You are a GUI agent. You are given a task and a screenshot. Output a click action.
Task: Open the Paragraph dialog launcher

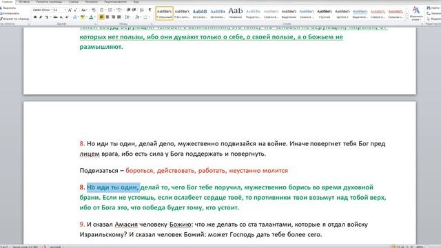pyautogui.click(x=152, y=24)
